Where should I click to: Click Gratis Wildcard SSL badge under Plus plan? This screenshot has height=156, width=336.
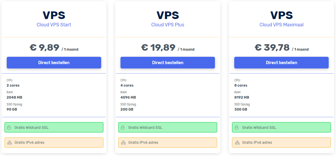coord(168,127)
